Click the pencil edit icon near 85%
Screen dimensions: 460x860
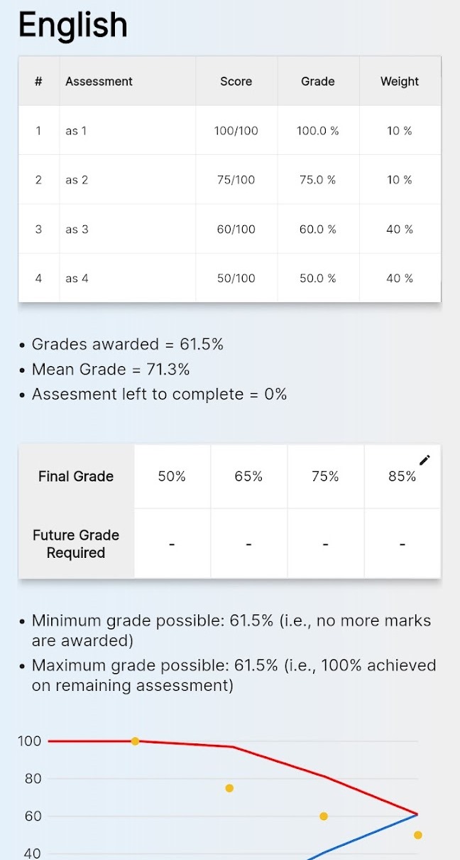[x=425, y=460]
